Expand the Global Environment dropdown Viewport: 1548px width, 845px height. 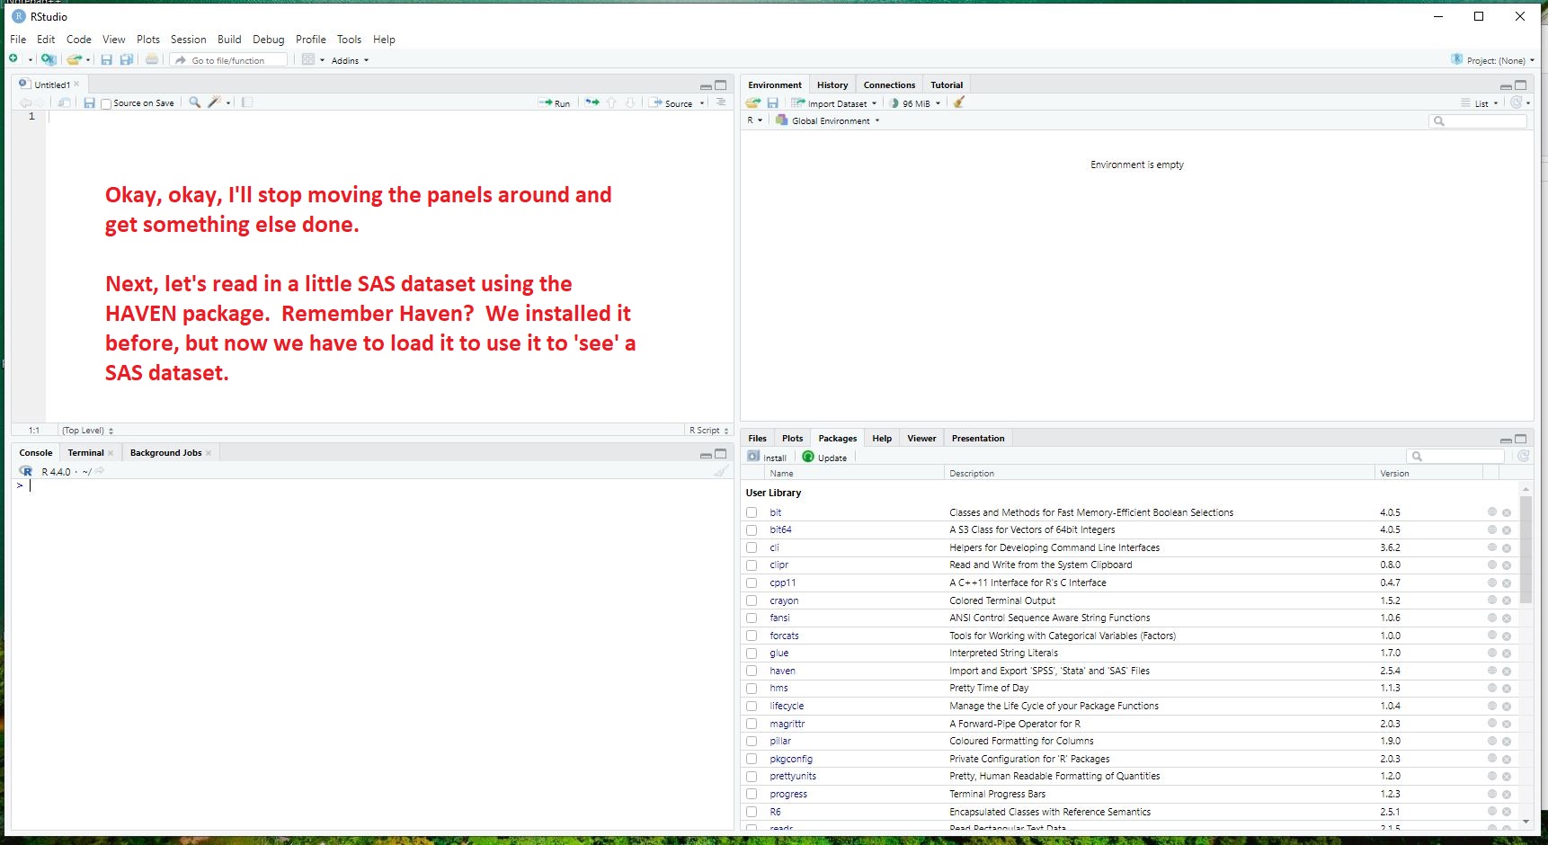click(x=830, y=120)
